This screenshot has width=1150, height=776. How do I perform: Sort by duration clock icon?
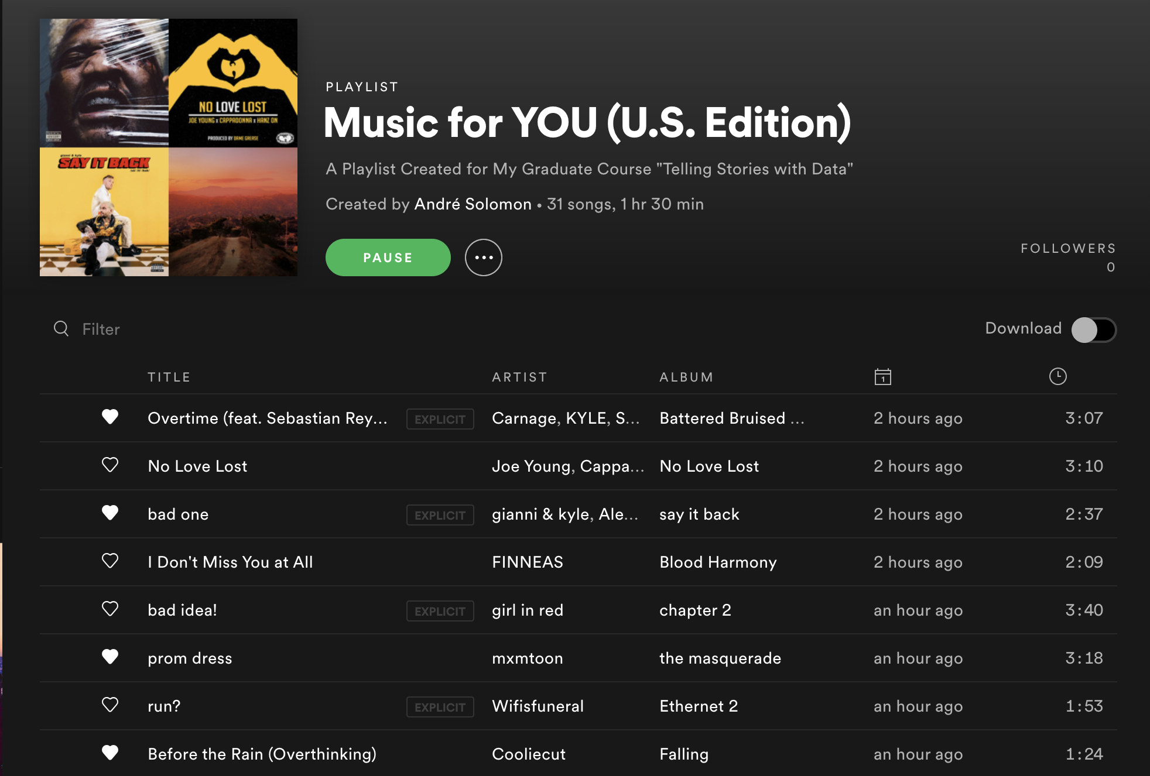(x=1057, y=376)
